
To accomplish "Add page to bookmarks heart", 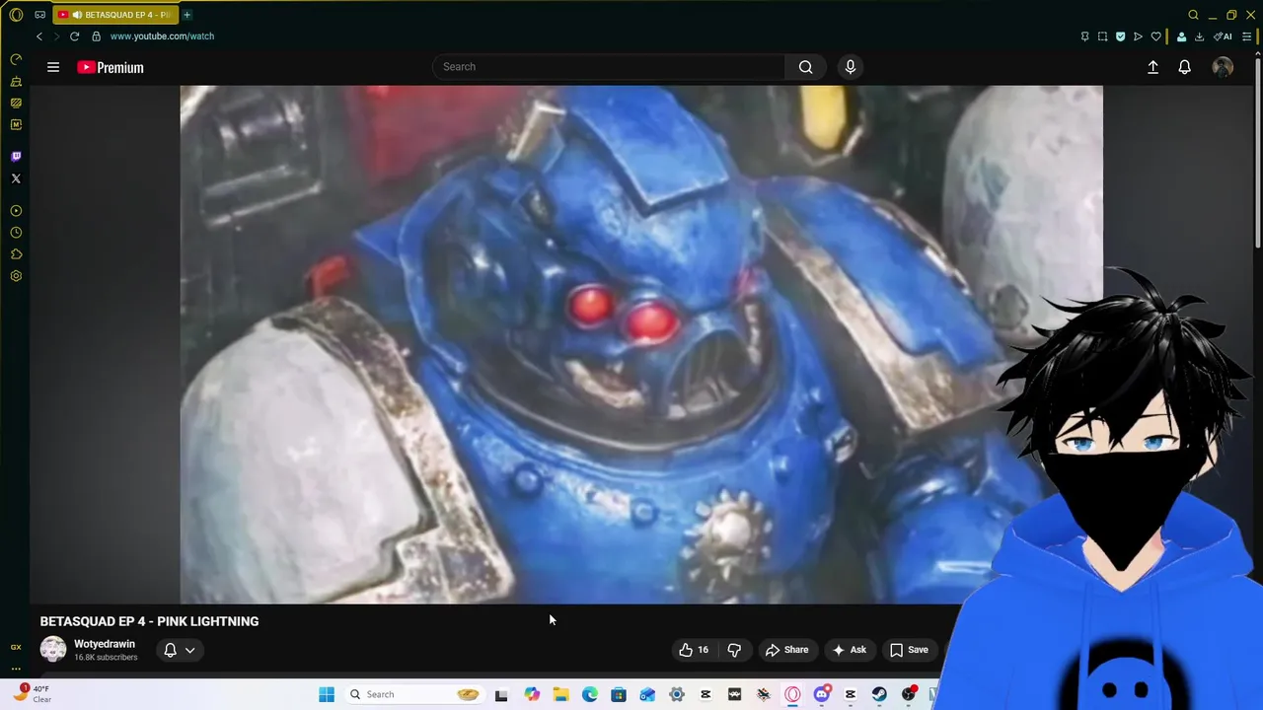I will click(1155, 36).
